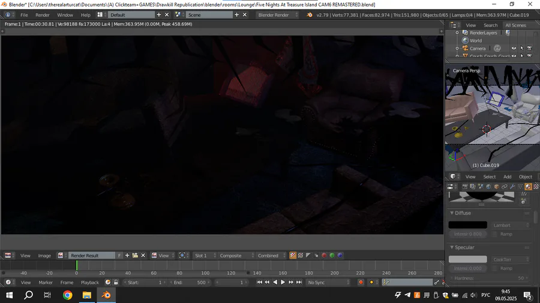Open the CookTorr specular shader dropdown

tap(511, 259)
